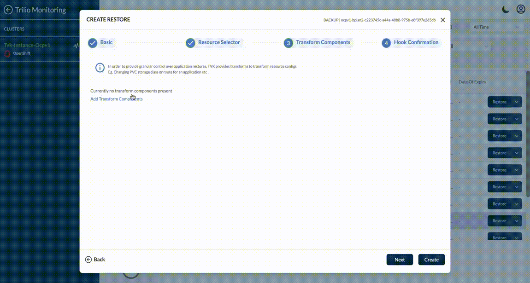
Task: Open the All Time filter dropdown
Action: tap(497, 27)
